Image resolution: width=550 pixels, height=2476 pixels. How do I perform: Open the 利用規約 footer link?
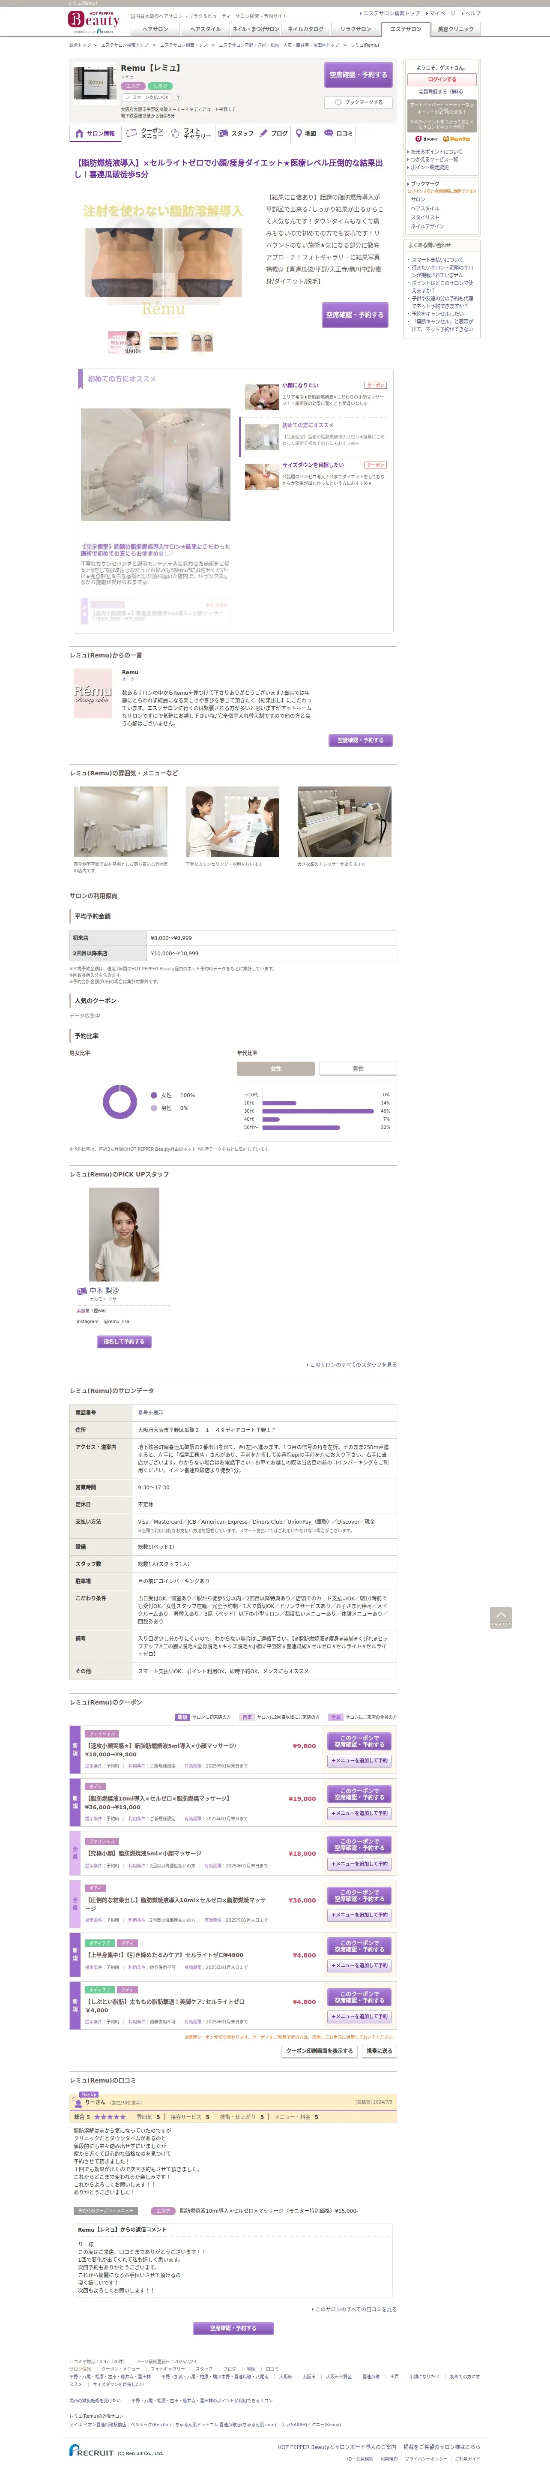click(389, 2459)
